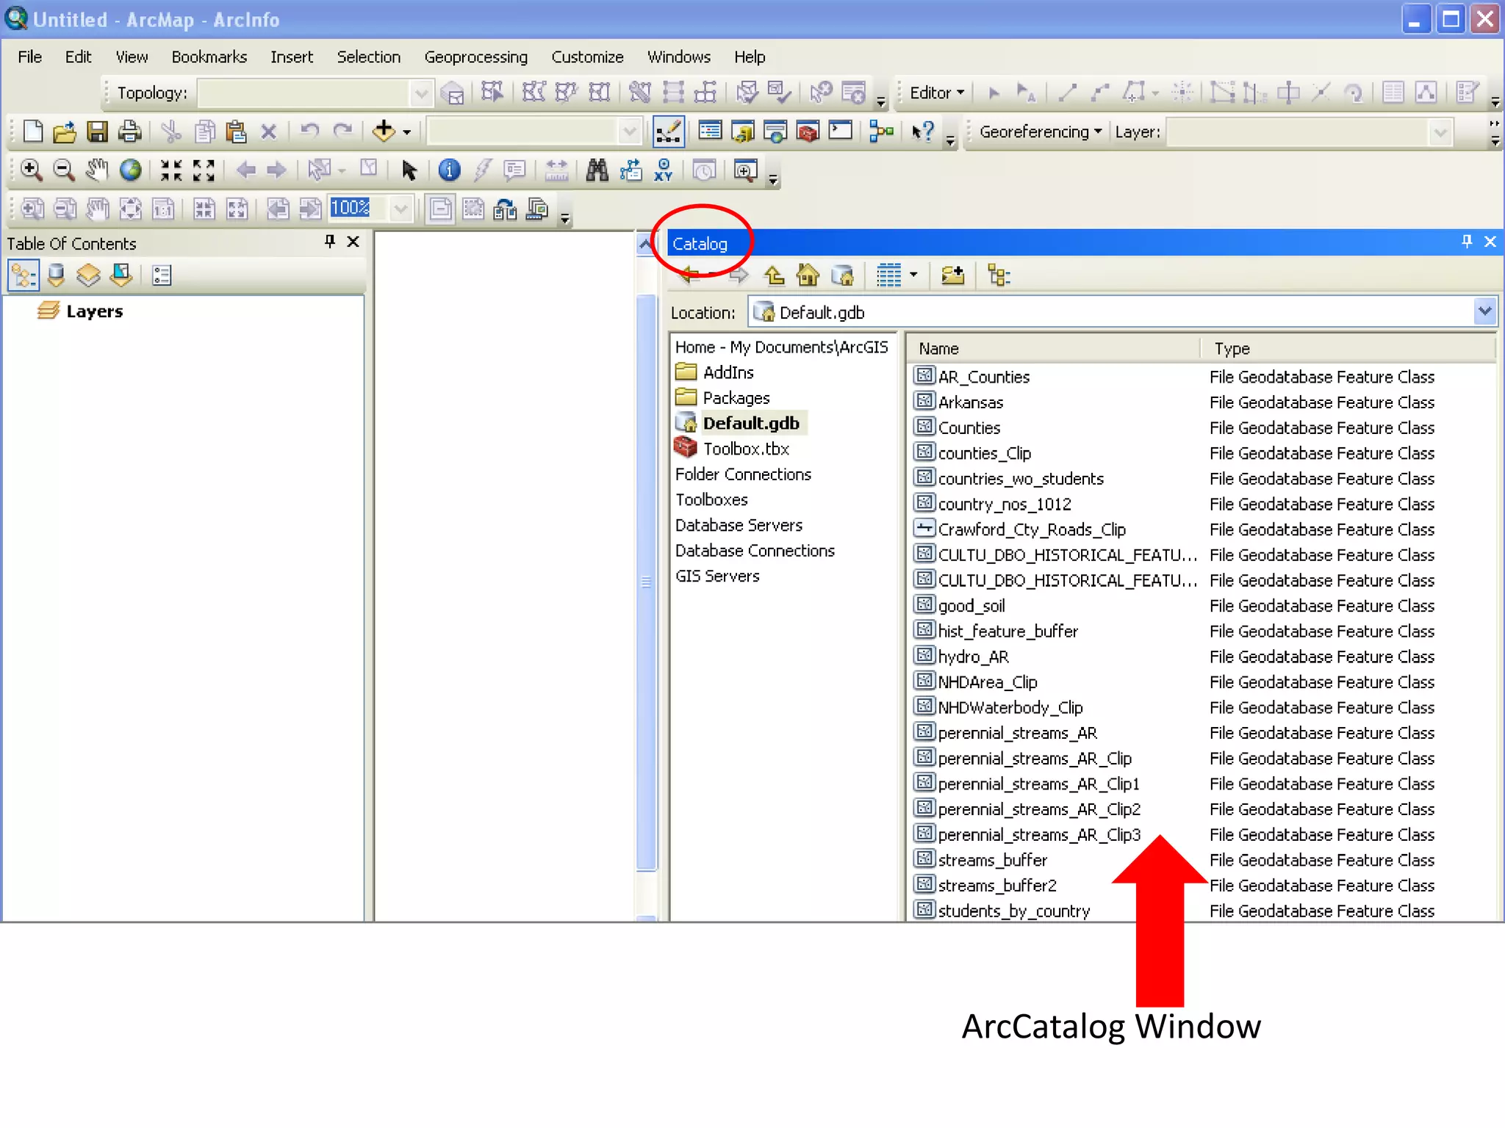The image size is (1505, 1128).
Task: Select the Zoom Out tool
Action: pos(64,170)
